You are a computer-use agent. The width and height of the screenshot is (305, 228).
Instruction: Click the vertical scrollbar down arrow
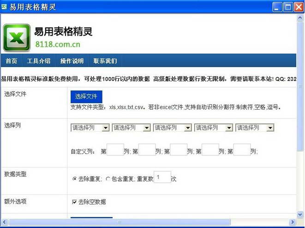click(300, 215)
